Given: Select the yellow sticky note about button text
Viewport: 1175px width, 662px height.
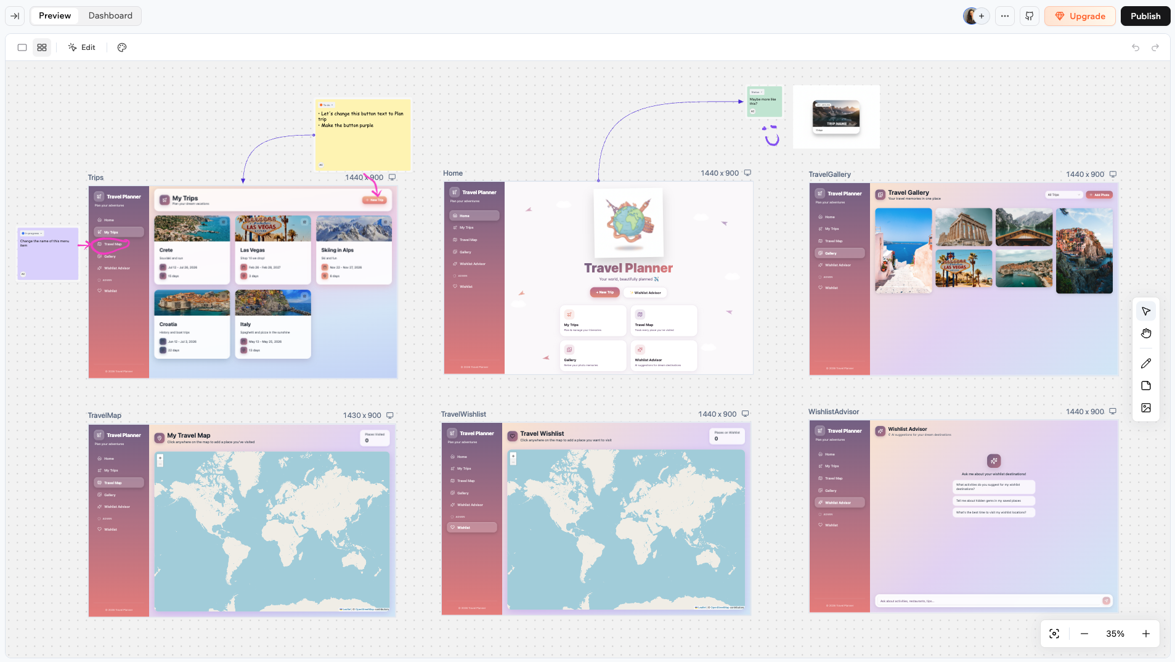Looking at the screenshot, I should point(363,135).
